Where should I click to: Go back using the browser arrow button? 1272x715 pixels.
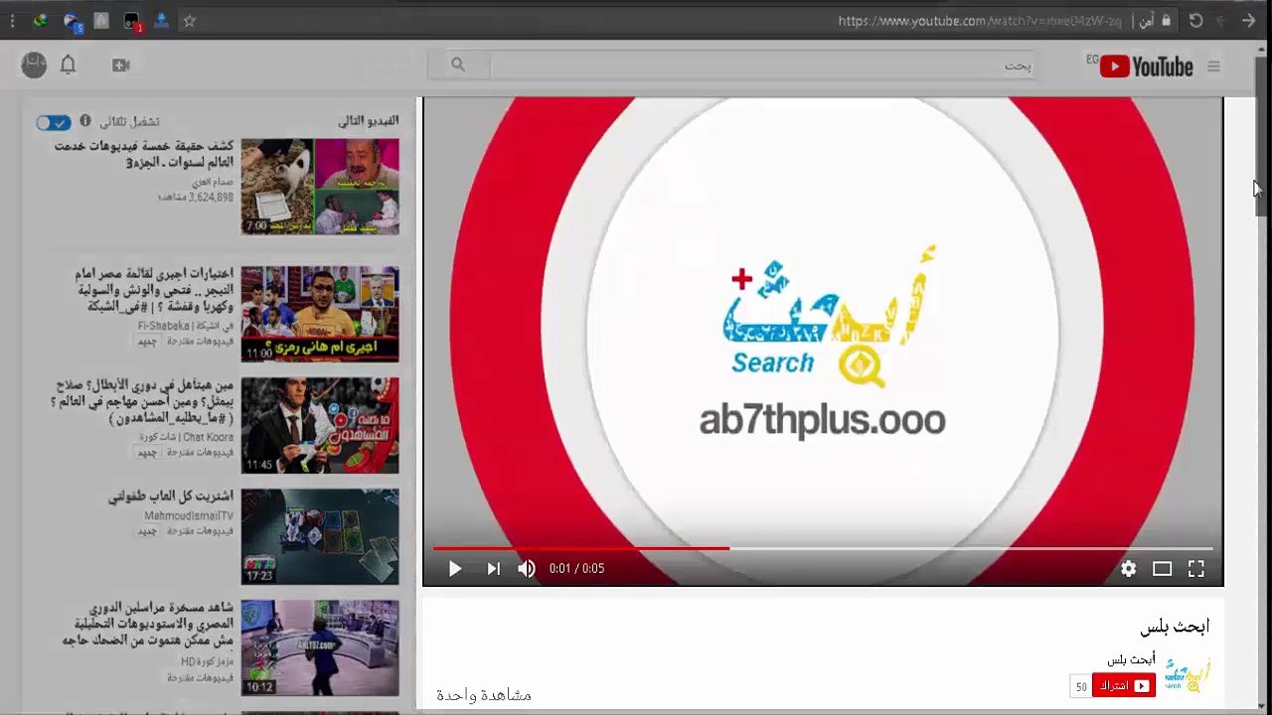point(1248,20)
